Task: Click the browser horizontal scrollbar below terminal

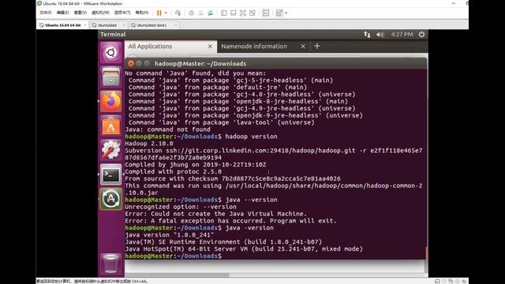Action: point(177,275)
